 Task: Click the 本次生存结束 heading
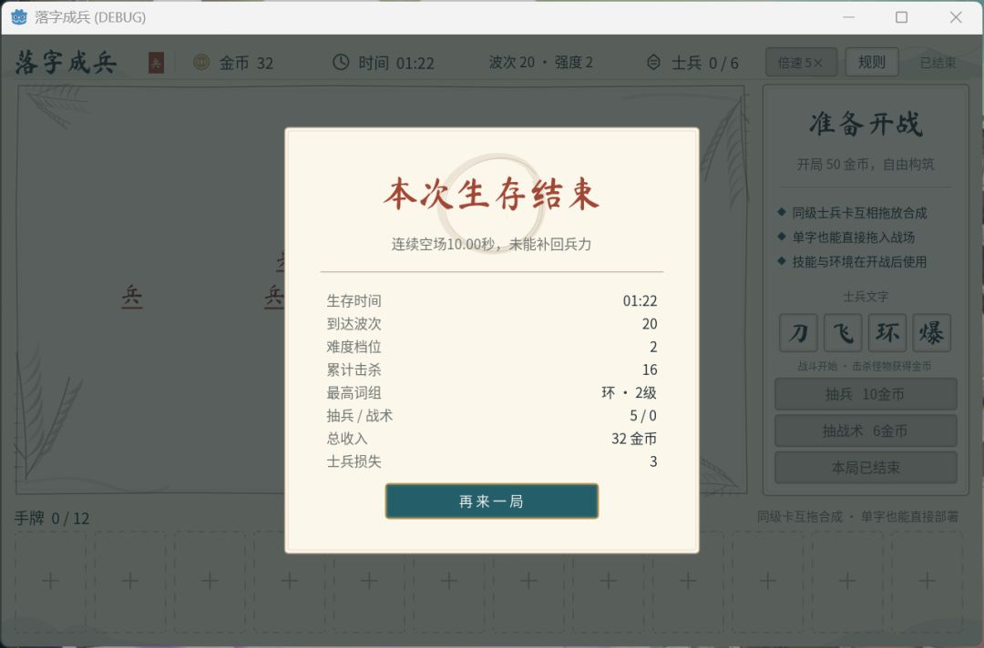491,194
